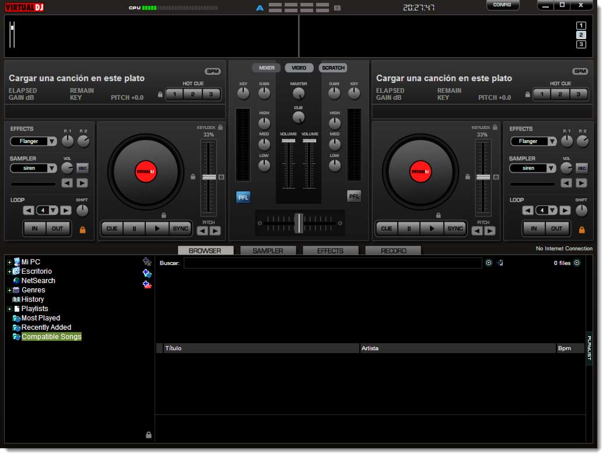Trigger hot cue 1 on left deck
The height and width of the screenshot is (457, 606).
[175, 94]
